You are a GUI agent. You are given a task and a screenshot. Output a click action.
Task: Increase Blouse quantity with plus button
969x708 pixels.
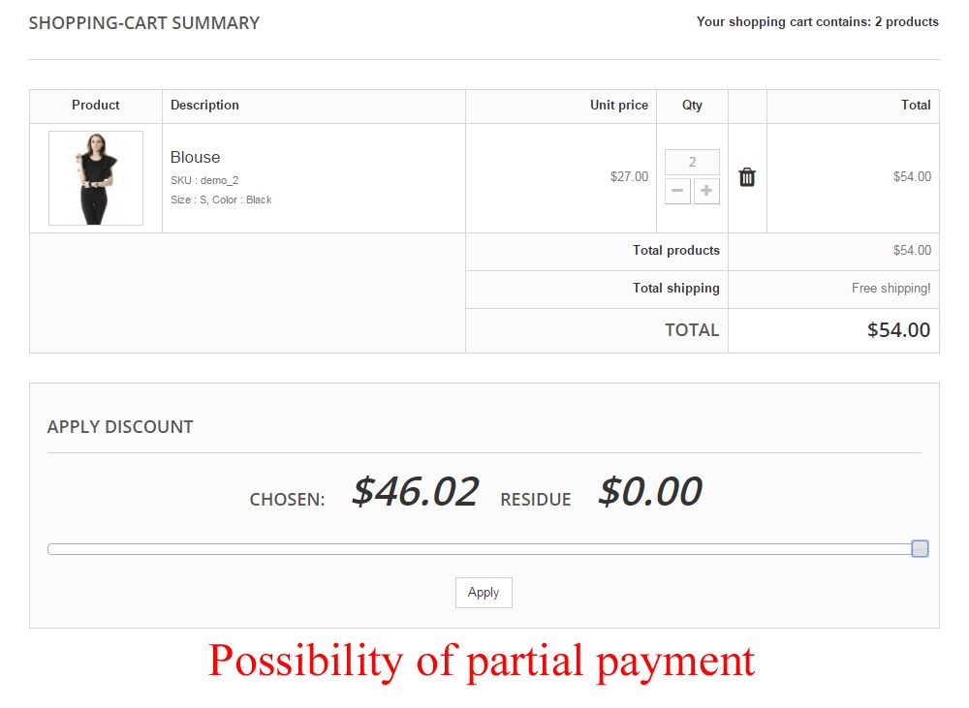[x=706, y=191]
